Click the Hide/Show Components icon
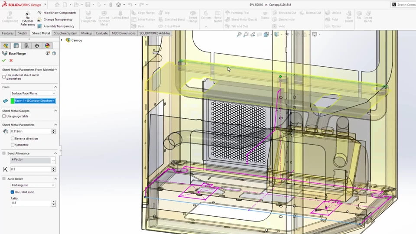416x234 pixels. [x=39, y=13]
